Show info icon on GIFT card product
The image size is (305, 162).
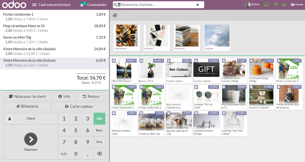(x=196, y=61)
